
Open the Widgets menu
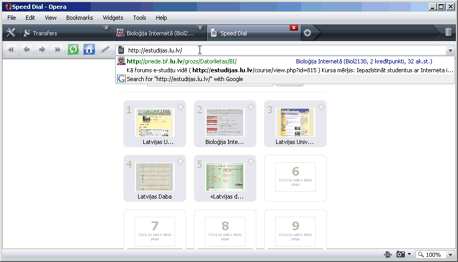tap(113, 18)
